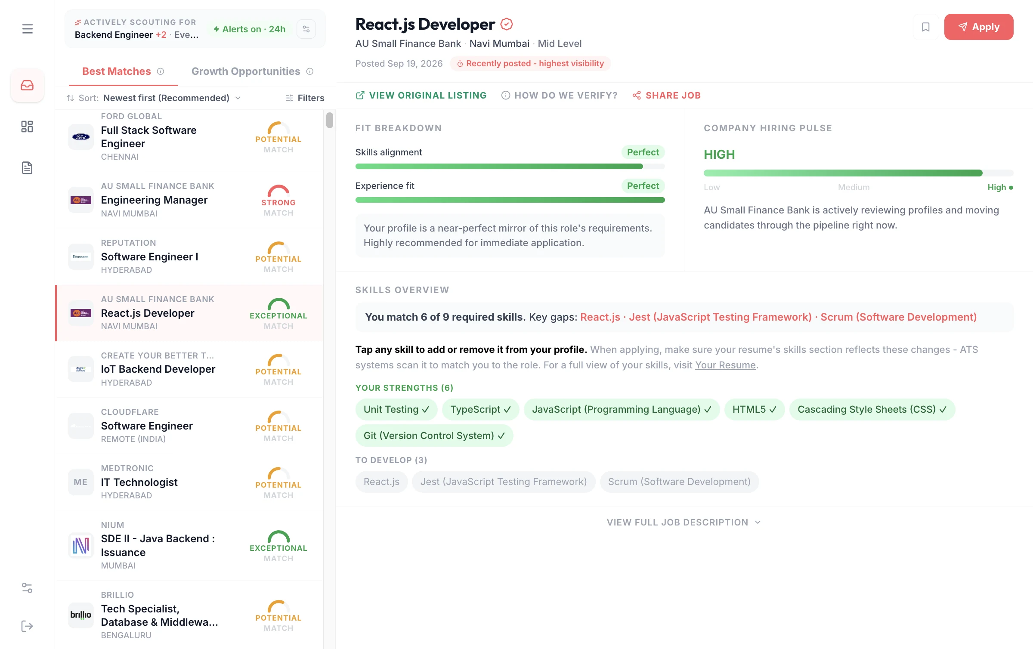Toggle Git (Version Control System) skill chip
This screenshot has height=649, width=1033.
click(x=434, y=436)
